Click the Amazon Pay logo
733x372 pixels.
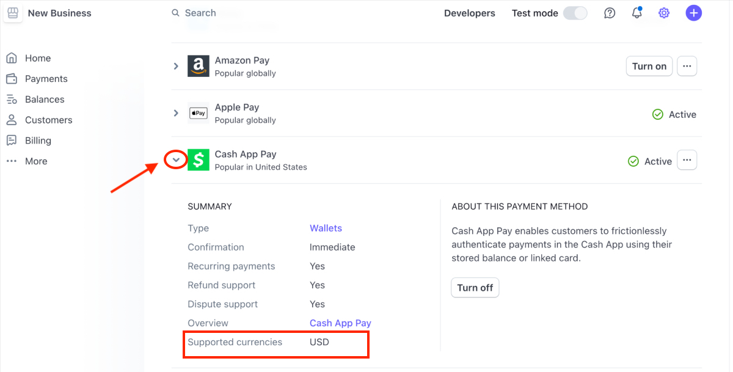coord(199,66)
